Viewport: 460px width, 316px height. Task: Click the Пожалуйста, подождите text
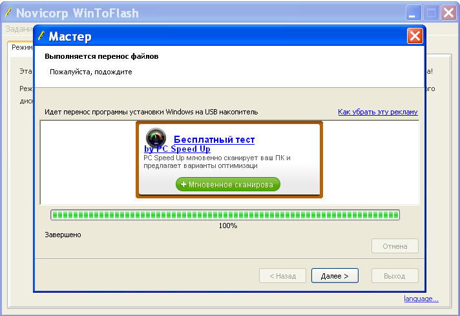tap(91, 72)
